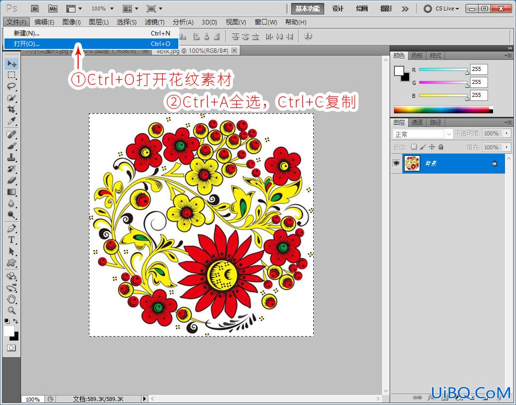516x405 pixels.
Task: Select the History Brush tool
Action: [x=11, y=169]
